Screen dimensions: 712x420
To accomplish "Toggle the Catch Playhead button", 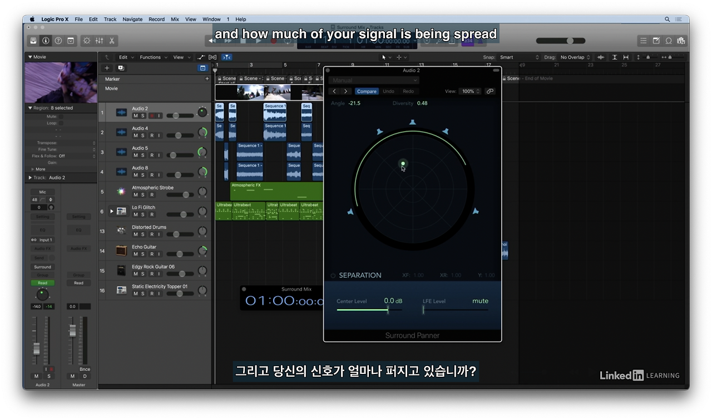I will 226,57.
